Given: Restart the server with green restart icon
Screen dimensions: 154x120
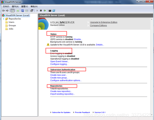Looking at the screenshot, I should pos(45,11).
